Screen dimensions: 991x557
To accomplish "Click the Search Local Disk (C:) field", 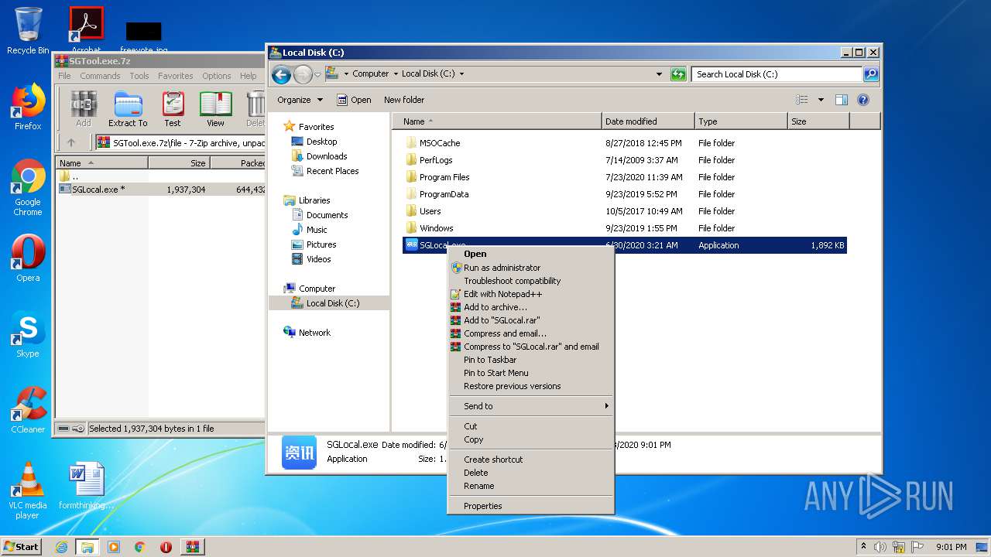I will coord(777,74).
